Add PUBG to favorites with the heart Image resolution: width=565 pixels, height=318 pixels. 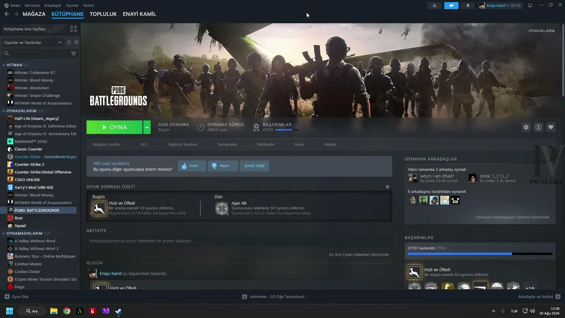click(551, 127)
